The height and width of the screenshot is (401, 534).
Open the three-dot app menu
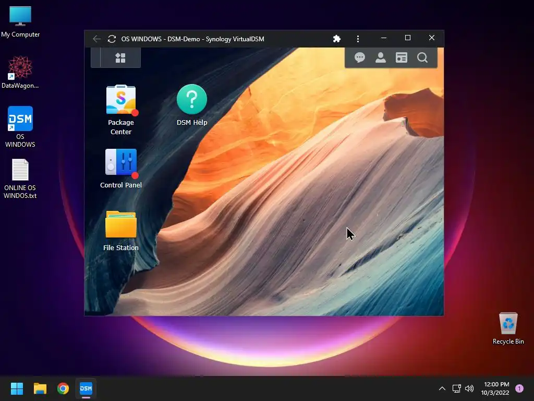click(358, 39)
